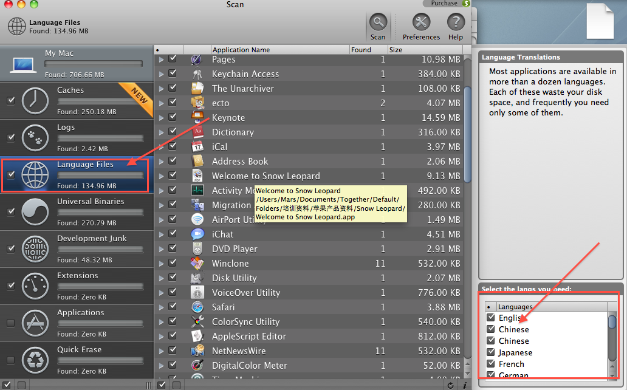Uncheck the Keynote row checkbox
This screenshot has height=390, width=627.
[x=173, y=117]
